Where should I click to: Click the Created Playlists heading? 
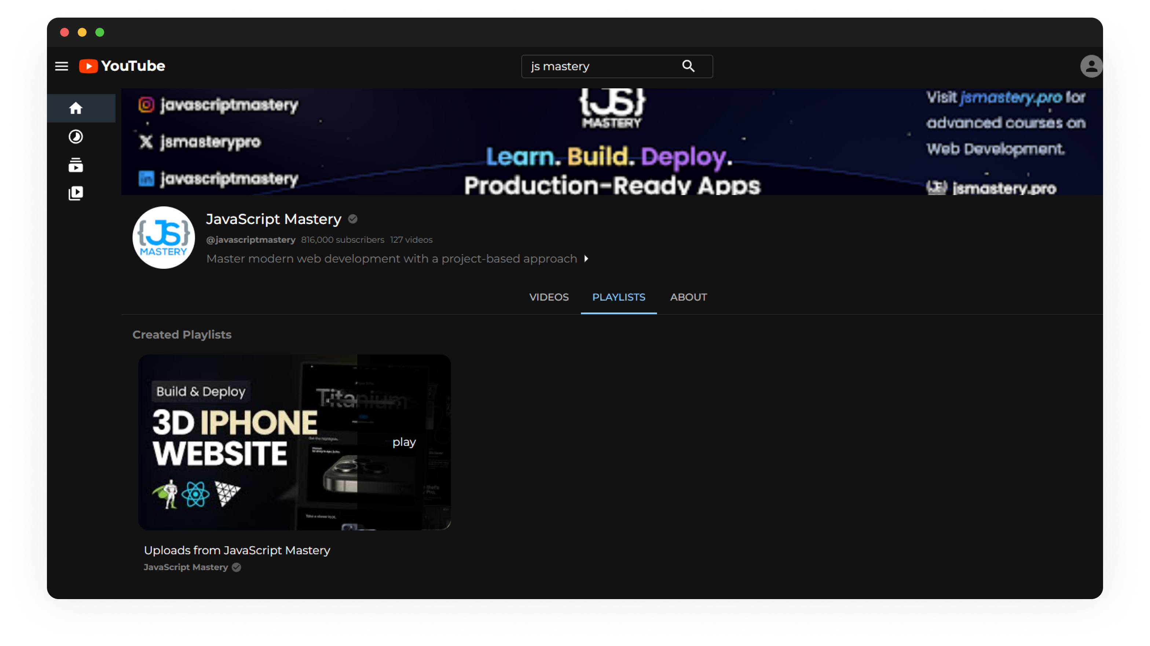pyautogui.click(x=182, y=335)
